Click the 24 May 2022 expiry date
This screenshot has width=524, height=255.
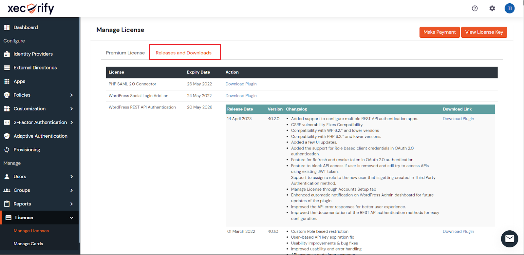pyautogui.click(x=199, y=96)
